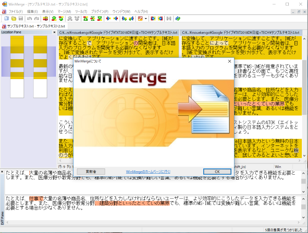Click the right file pane's vertical scrollbar

click(x=305, y=96)
